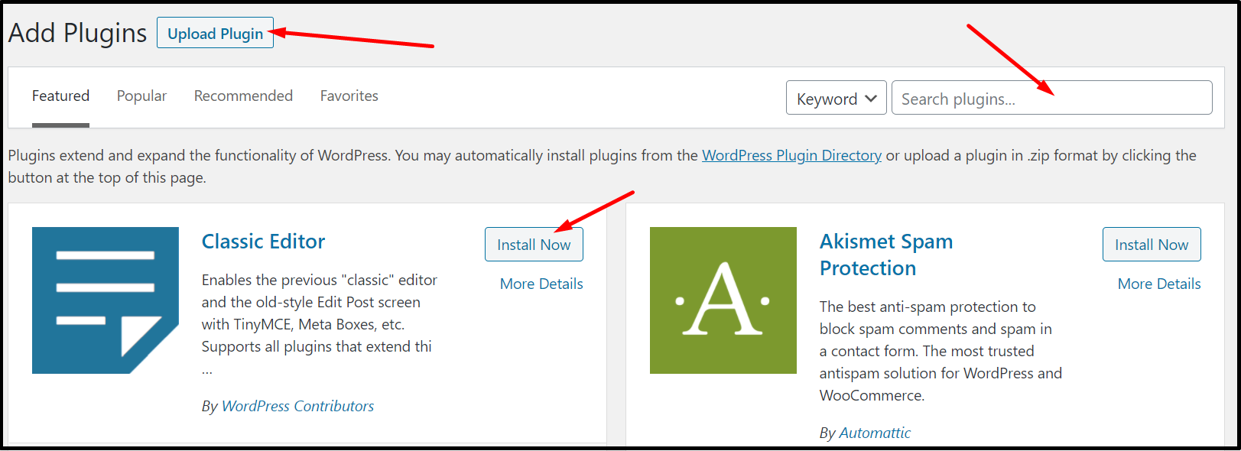Switch to the Popular tab
Image resolution: width=1241 pixels, height=451 pixels.
pyautogui.click(x=141, y=96)
